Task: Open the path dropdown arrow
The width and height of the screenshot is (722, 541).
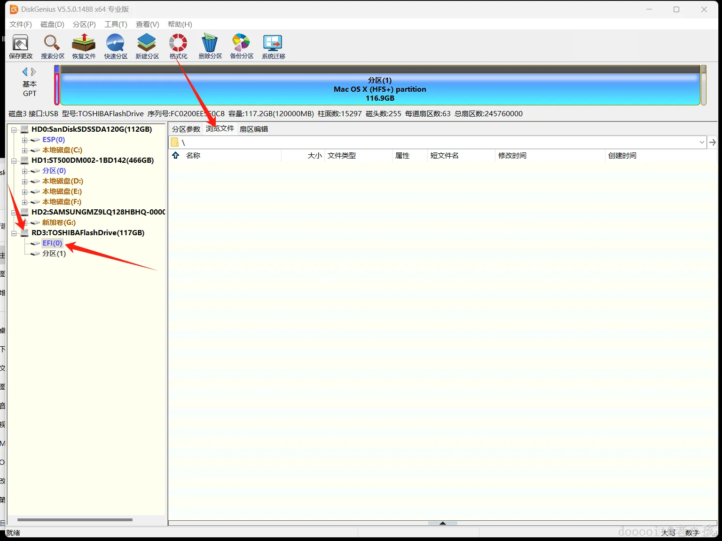Action: [702, 142]
